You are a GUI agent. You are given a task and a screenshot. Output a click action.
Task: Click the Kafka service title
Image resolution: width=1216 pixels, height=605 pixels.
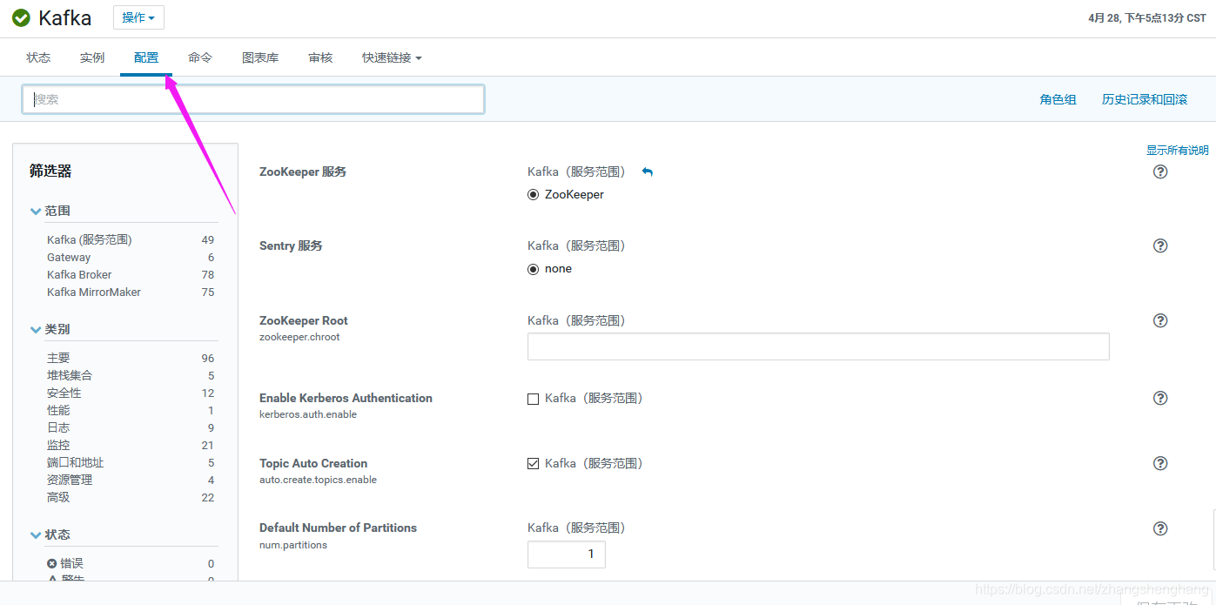[x=65, y=17]
